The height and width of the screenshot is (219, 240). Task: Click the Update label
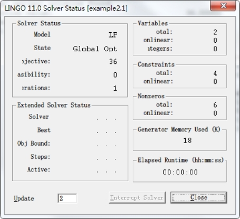24,198
